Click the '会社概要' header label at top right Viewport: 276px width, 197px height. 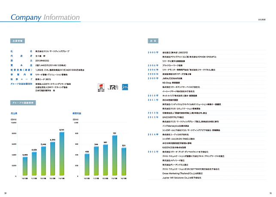click(x=262, y=20)
